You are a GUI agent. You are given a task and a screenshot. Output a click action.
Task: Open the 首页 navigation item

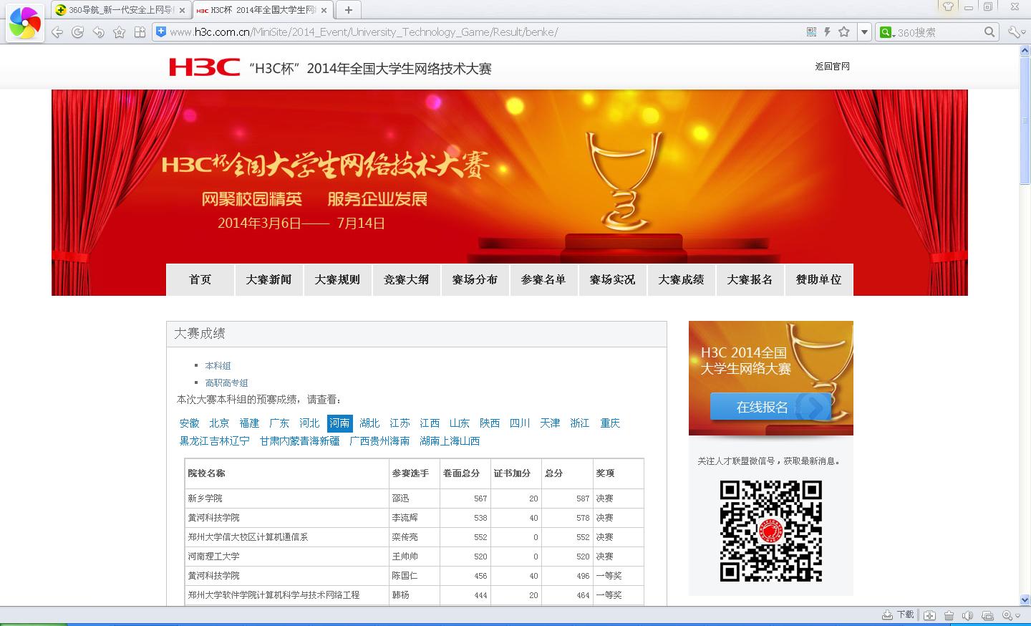point(200,279)
